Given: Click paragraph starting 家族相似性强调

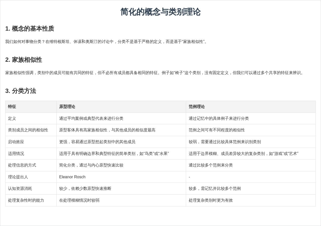Looking at the screenshot, I should coord(155,73).
